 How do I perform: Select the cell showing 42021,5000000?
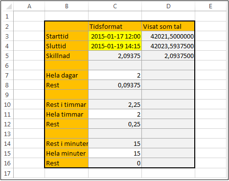pyautogui.click(x=168, y=36)
